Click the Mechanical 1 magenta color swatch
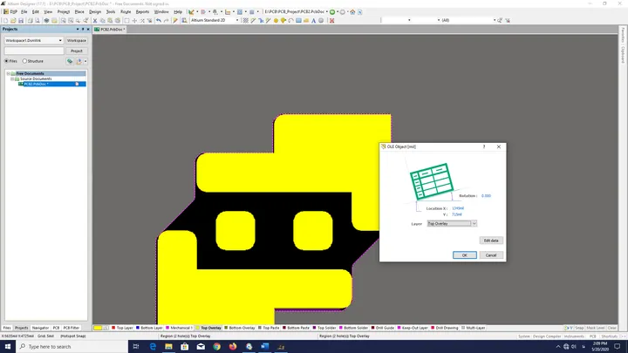This screenshot has height=353, width=628. pyautogui.click(x=167, y=328)
